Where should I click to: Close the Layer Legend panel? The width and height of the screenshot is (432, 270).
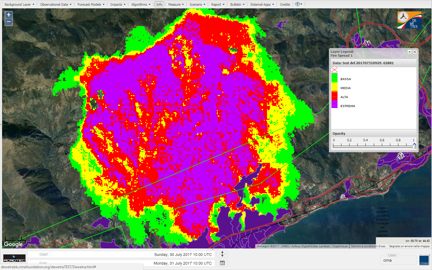[x=415, y=52]
